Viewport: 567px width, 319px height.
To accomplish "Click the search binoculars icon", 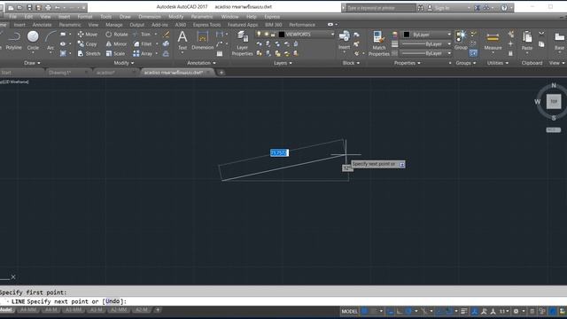I will point(421,8).
